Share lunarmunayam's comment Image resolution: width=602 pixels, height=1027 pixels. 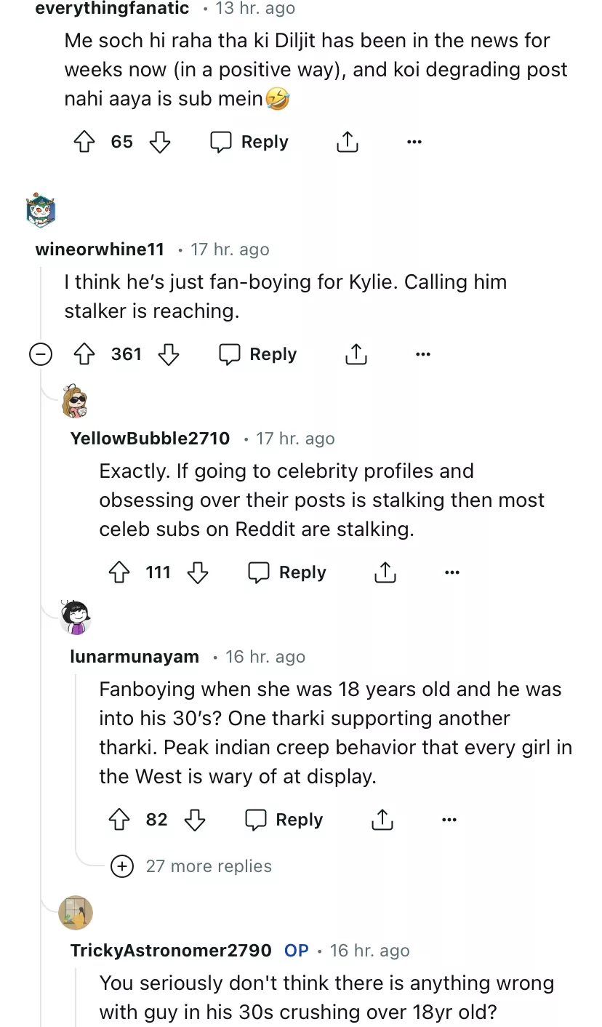coord(382,820)
